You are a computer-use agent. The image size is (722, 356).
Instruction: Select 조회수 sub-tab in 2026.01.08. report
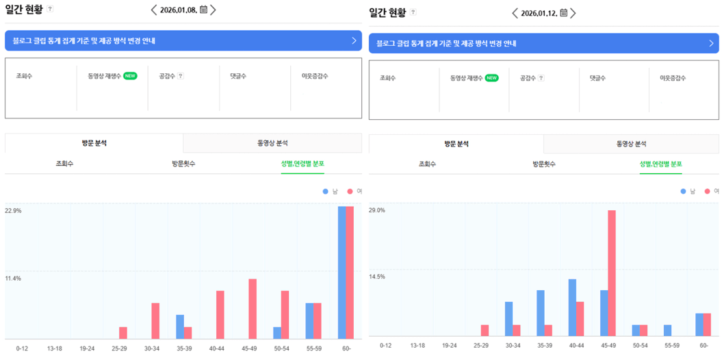(x=64, y=164)
